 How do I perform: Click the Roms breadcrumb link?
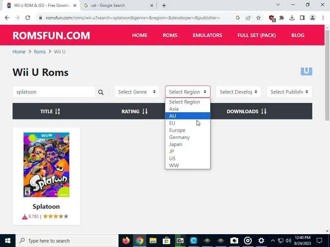40,52
